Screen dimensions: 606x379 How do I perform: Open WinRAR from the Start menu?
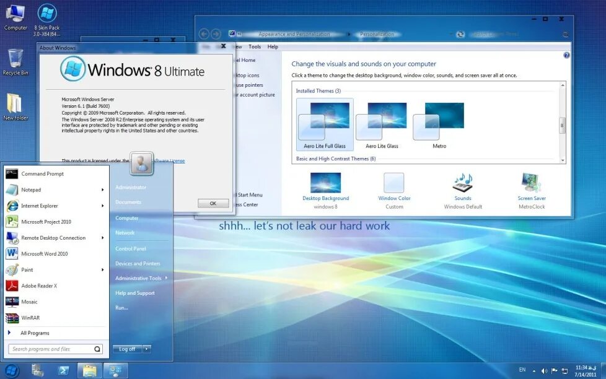[56, 318]
